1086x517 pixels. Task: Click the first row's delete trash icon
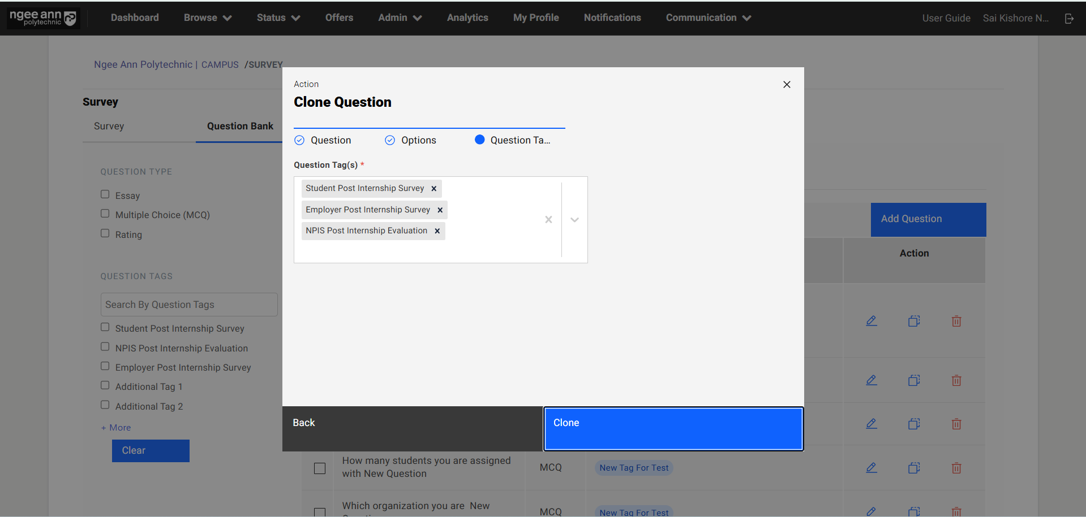pos(956,321)
